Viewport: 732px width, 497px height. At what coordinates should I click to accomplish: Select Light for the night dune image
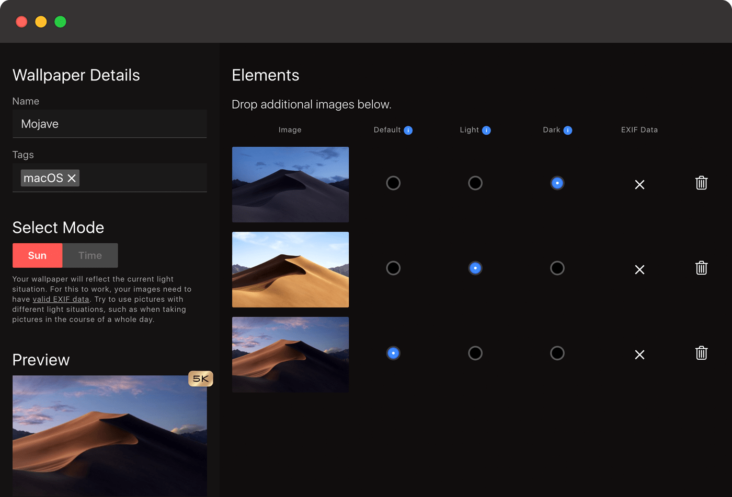coord(475,183)
